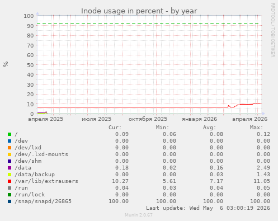Click the 'Min:' column header
This screenshot has width=278, height=221.
pos(162,128)
